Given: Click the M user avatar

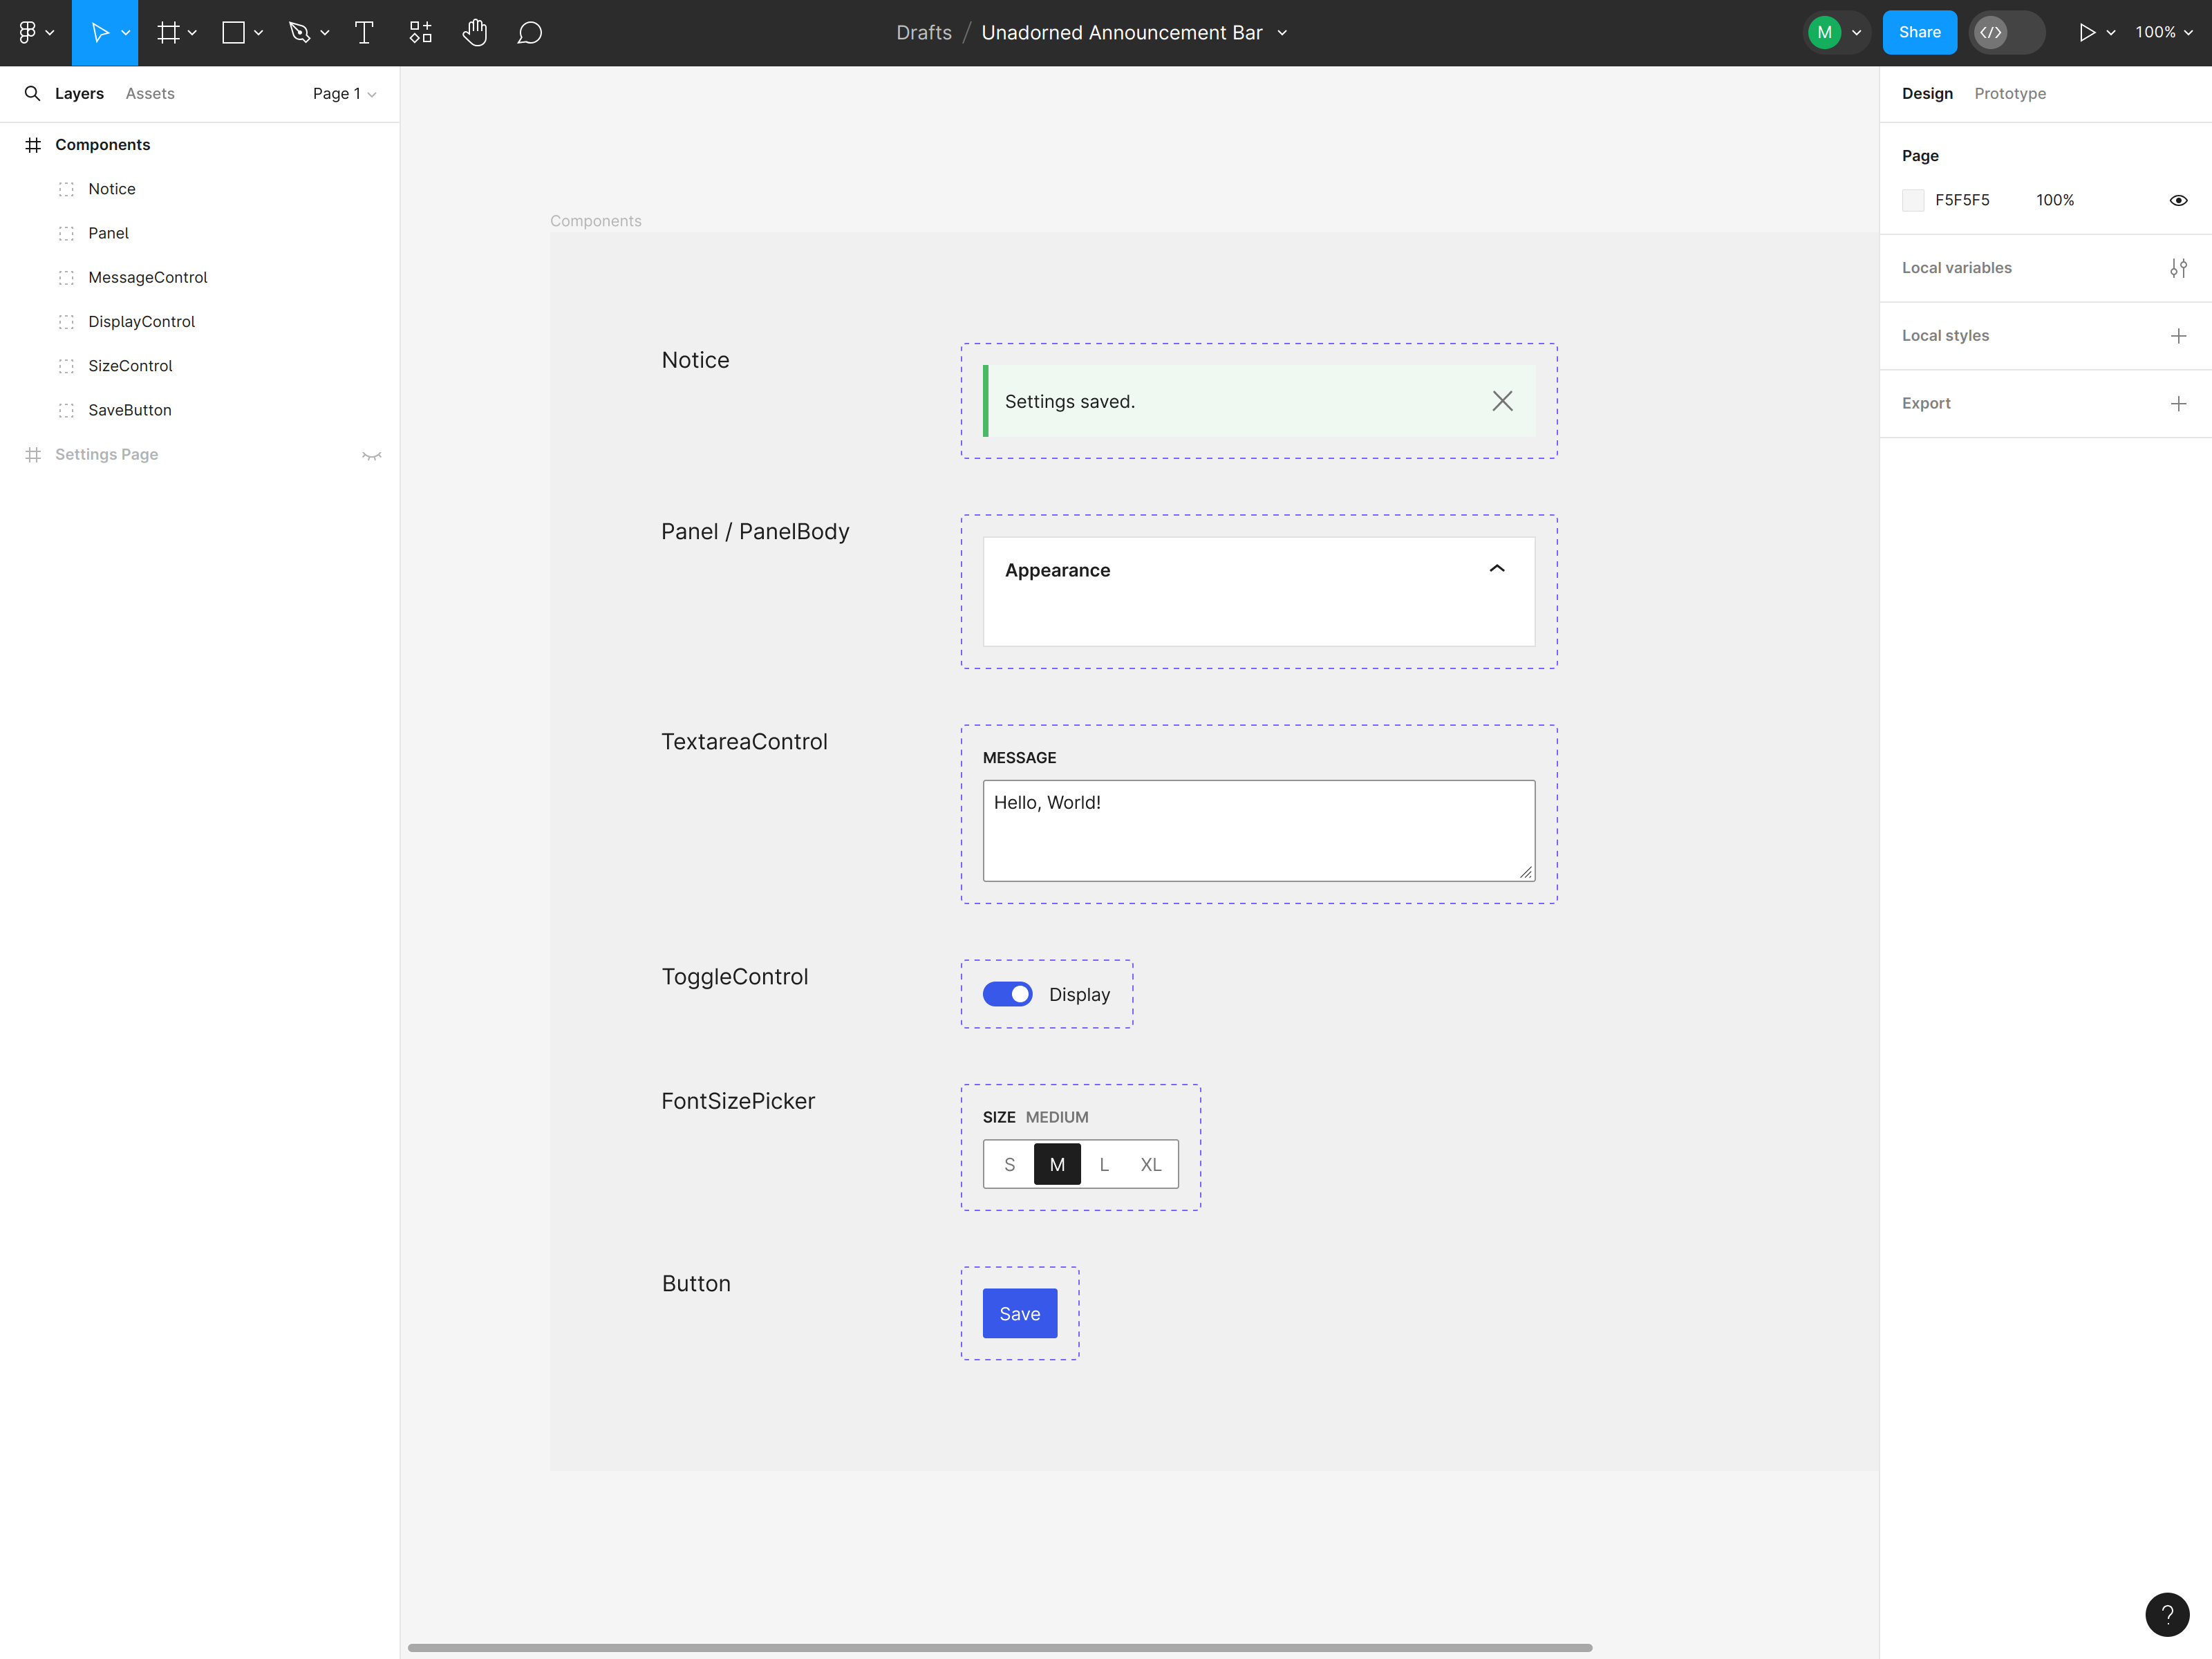Looking at the screenshot, I should (1824, 33).
